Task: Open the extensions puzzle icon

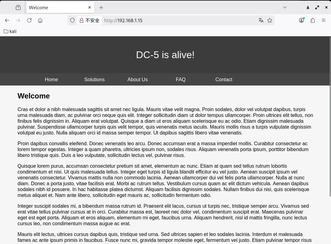Action: coord(313,20)
